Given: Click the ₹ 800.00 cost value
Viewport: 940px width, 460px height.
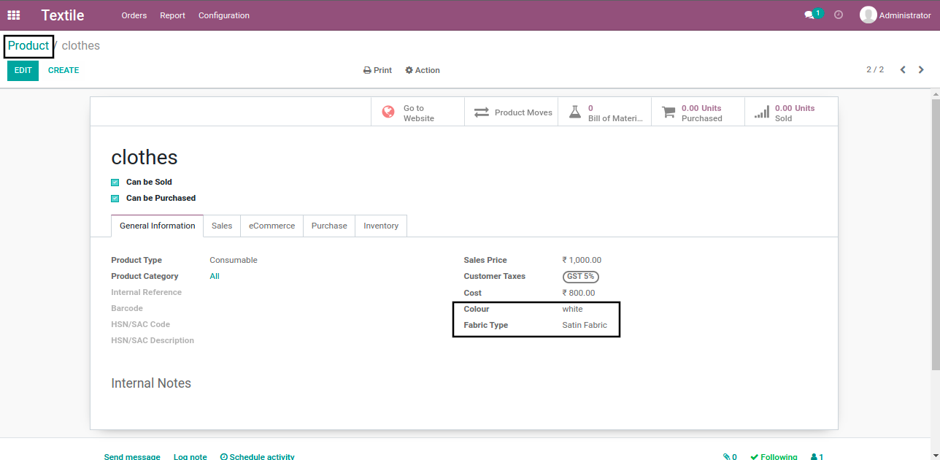Looking at the screenshot, I should click(x=579, y=294).
